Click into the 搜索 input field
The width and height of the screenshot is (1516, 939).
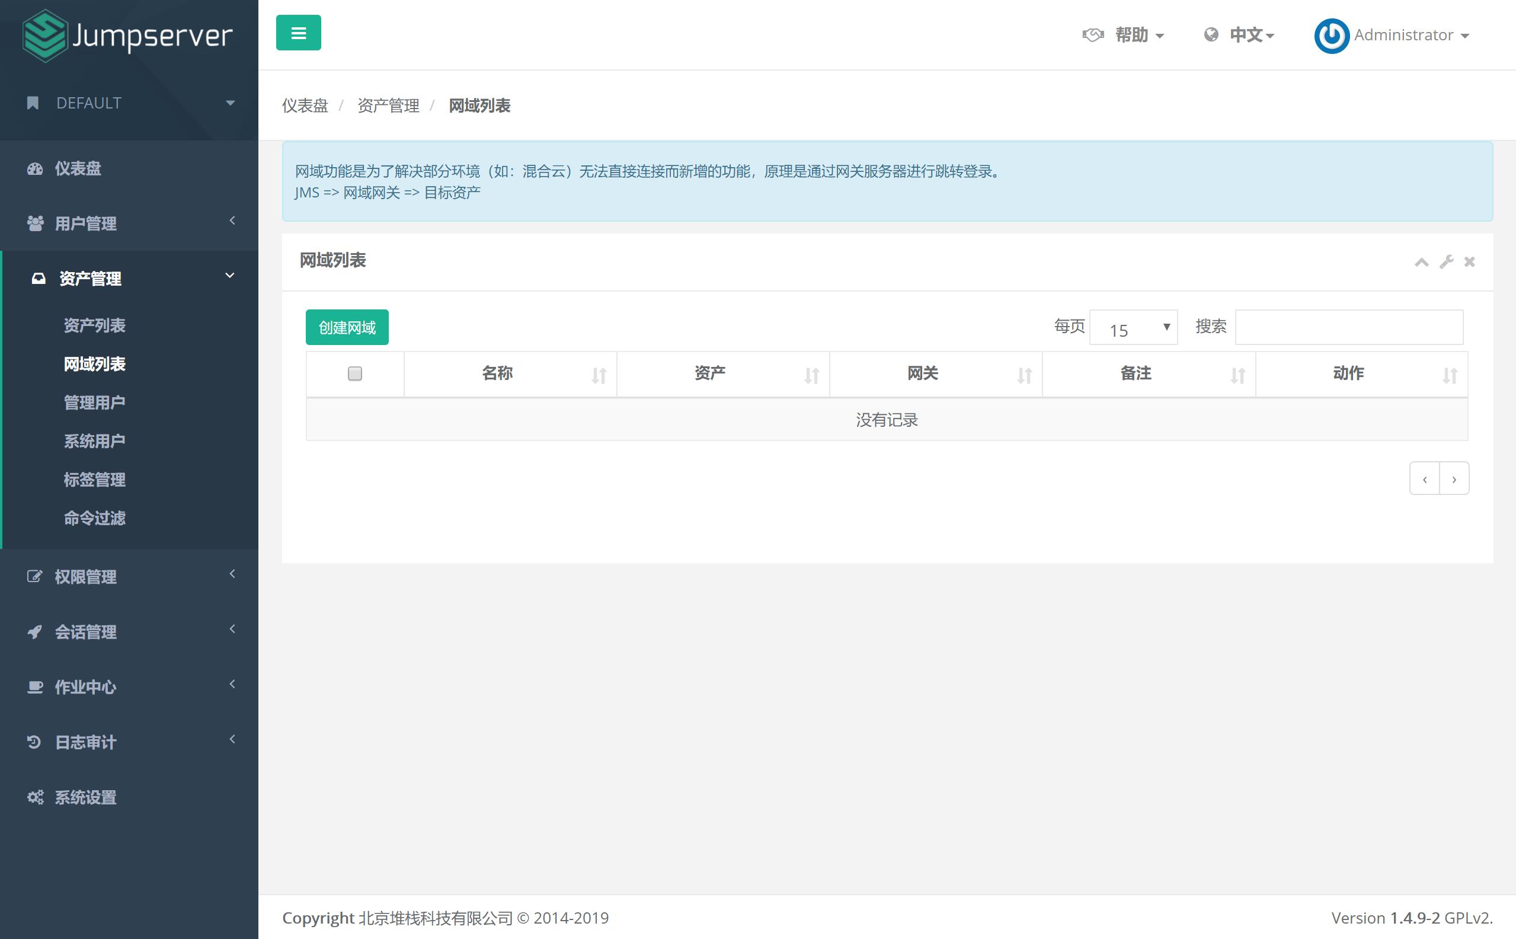(1349, 327)
